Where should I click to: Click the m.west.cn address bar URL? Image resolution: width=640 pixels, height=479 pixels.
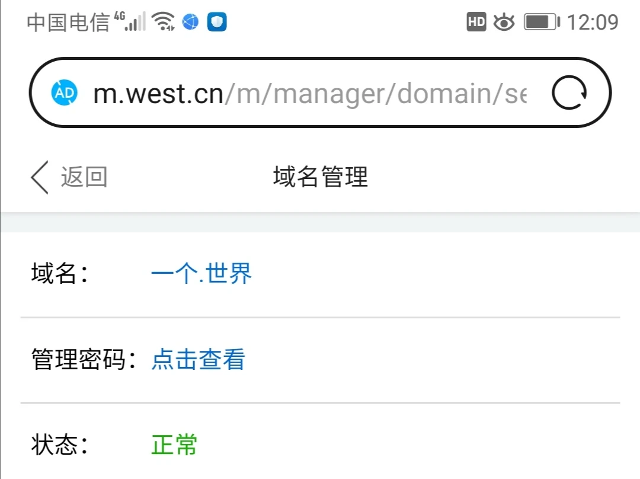(308, 93)
